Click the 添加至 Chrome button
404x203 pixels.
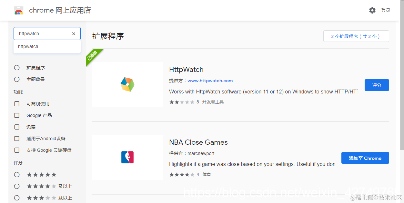click(x=365, y=158)
